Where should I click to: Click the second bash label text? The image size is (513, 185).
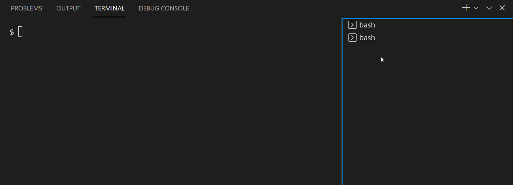[x=367, y=37]
